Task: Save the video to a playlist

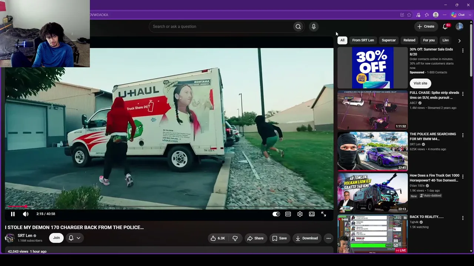Action: pos(280,238)
